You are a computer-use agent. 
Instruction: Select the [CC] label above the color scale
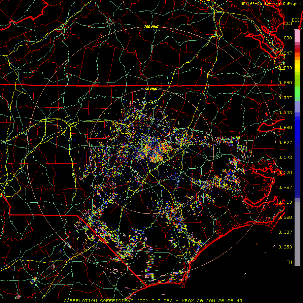pyautogui.click(x=288, y=23)
